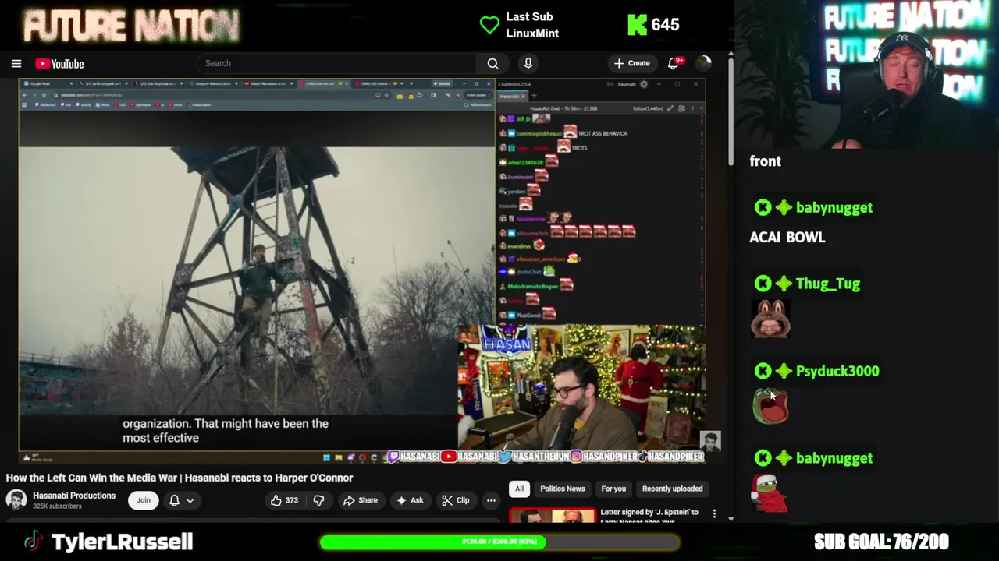Open more actions ellipsis under the video

(x=491, y=500)
